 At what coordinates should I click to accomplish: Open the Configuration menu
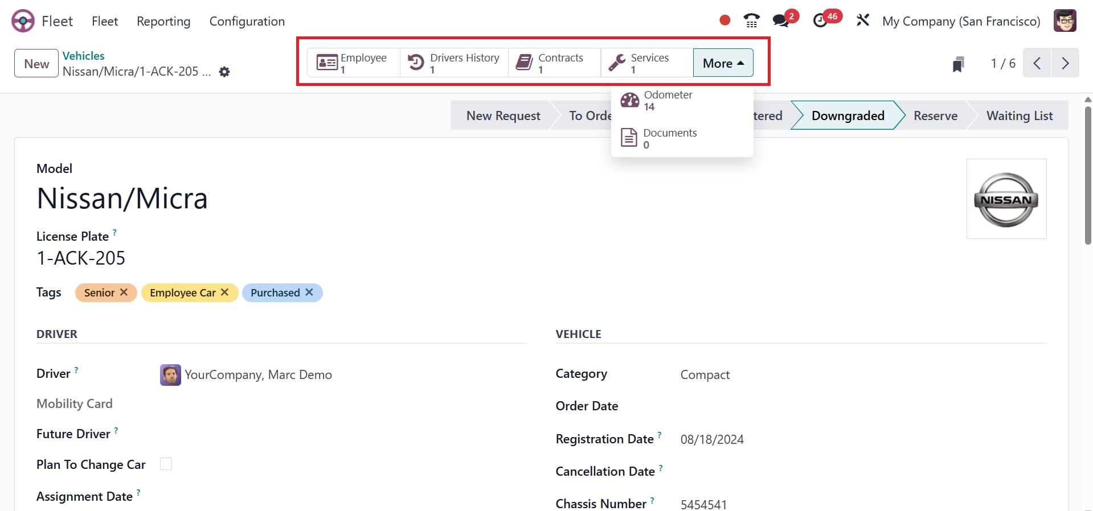pos(247,21)
